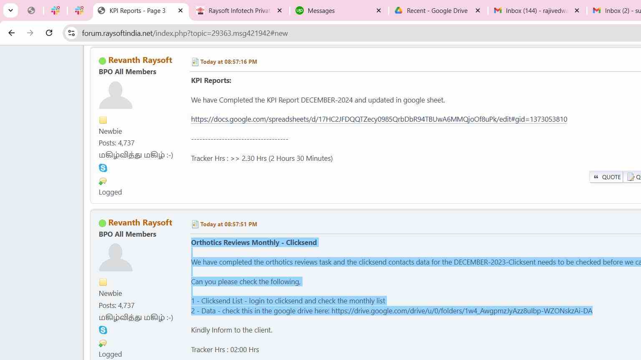
Task: Close the Google Drive tab
Action: tap(478, 11)
